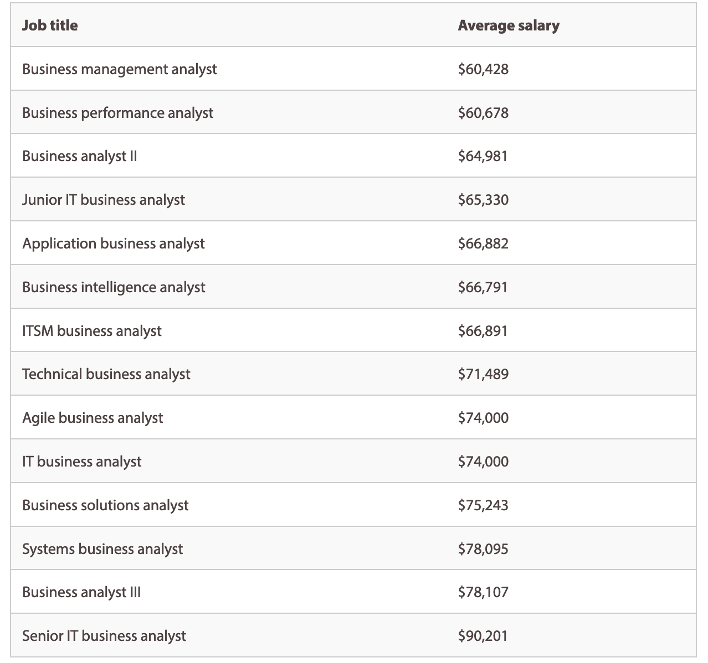This screenshot has height=663, width=708.
Task: Select the $66,891 salary for ITSM business analyst
Action: pyautogui.click(x=483, y=330)
